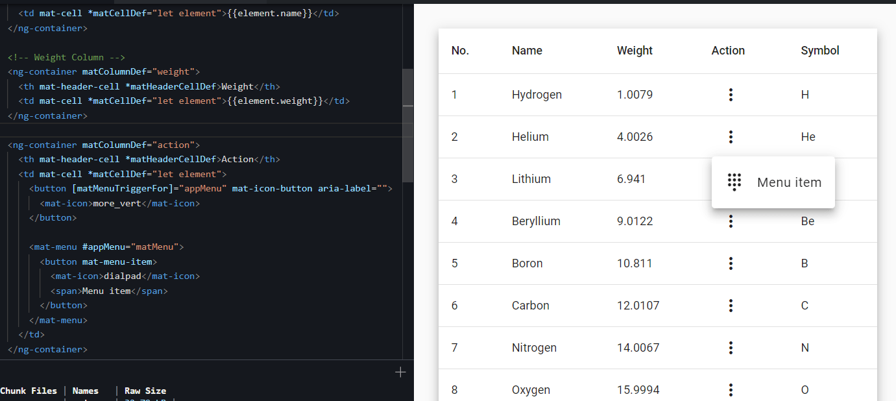Open the three-dot action menu for Hydrogen
The image size is (896, 401).
(731, 95)
